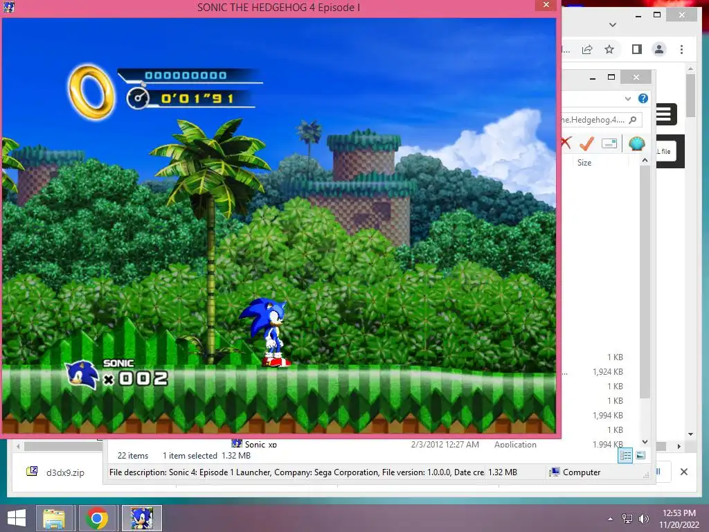This screenshot has height=532, width=709.
Task: Click the down arrow of Explorer file list scrollbar
Action: pos(645,442)
